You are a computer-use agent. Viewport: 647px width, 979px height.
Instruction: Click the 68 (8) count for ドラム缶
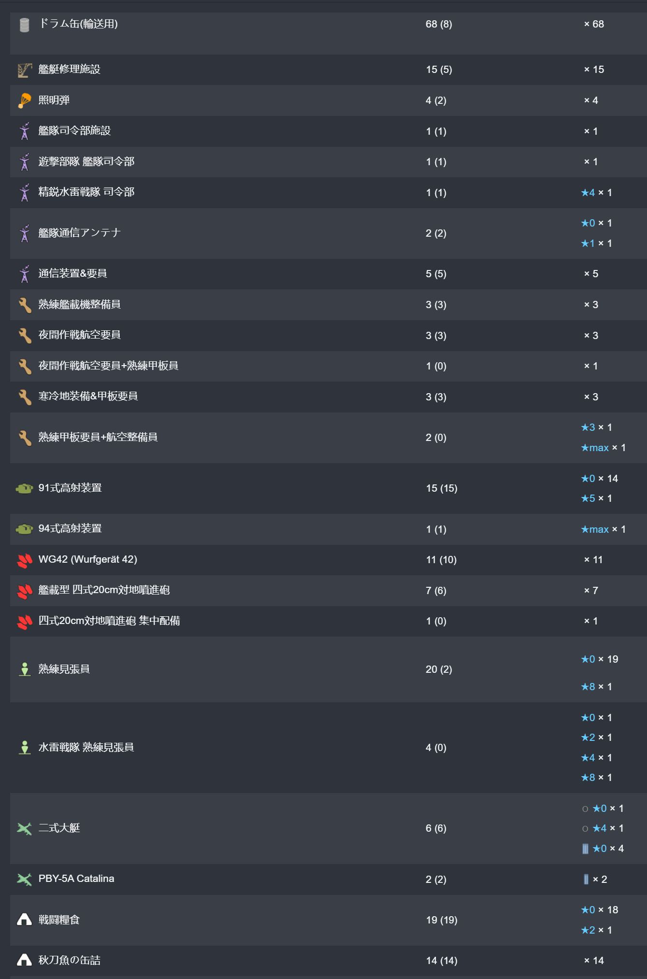click(438, 24)
